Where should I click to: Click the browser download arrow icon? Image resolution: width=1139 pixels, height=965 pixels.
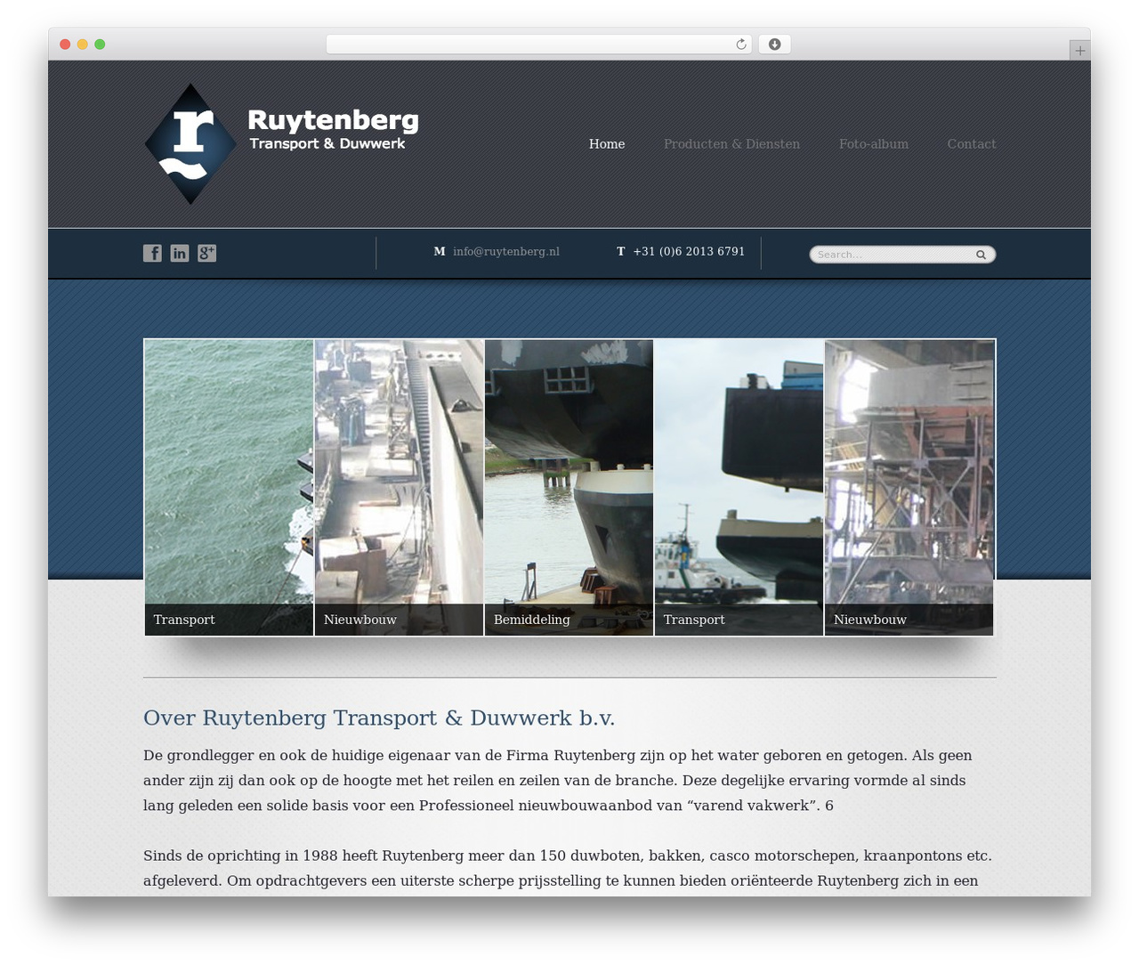[775, 45]
